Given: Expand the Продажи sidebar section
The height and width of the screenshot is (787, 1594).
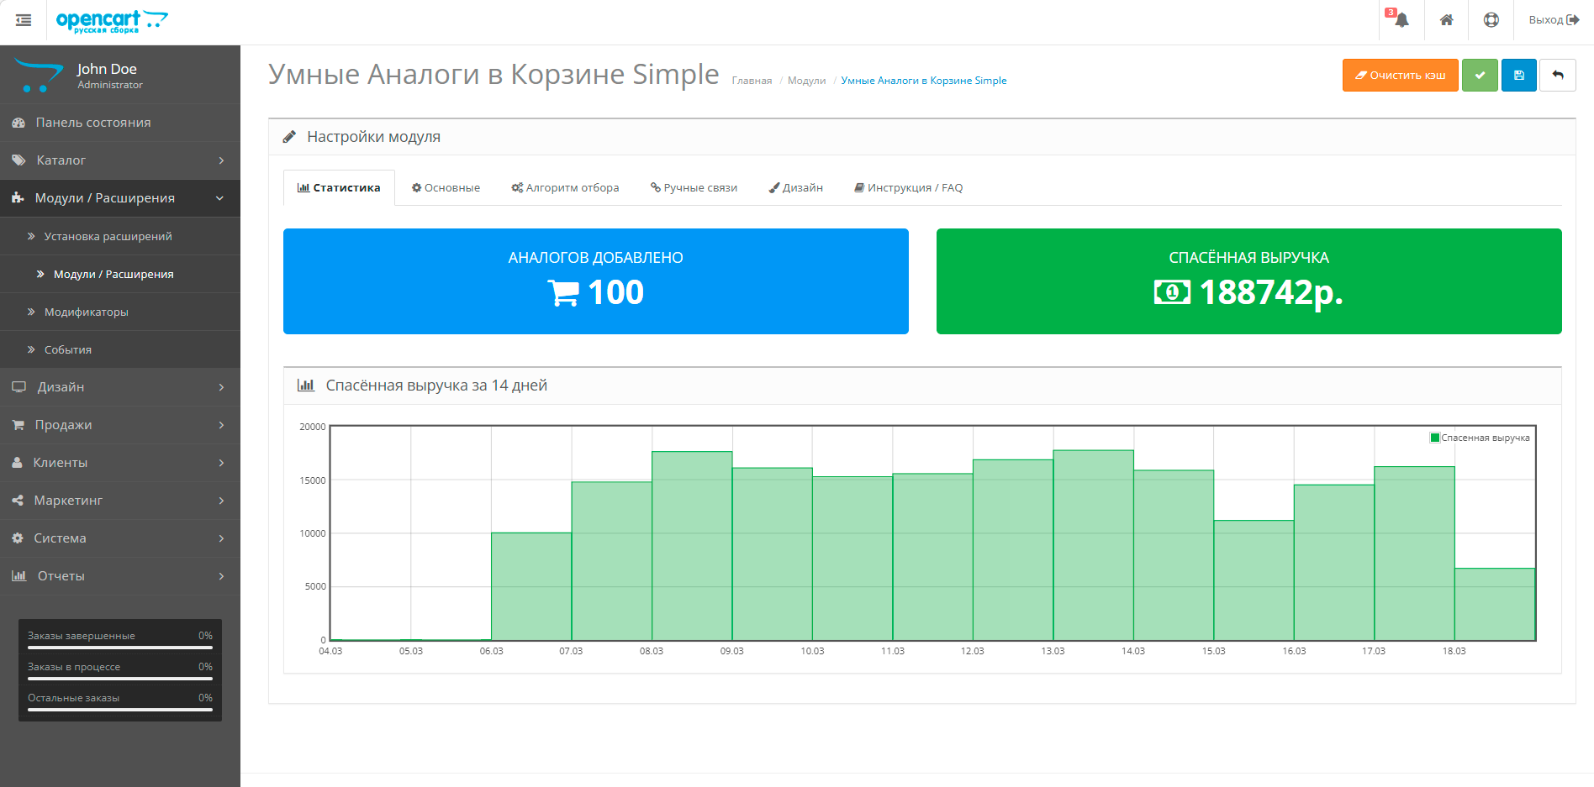Looking at the screenshot, I should coord(119,425).
